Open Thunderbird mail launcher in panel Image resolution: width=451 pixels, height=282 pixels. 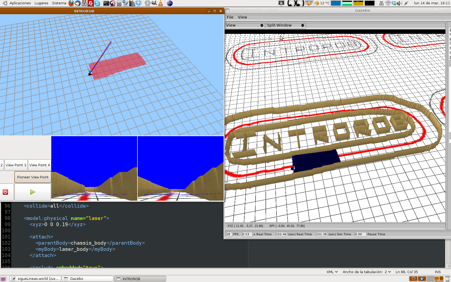point(78,3)
